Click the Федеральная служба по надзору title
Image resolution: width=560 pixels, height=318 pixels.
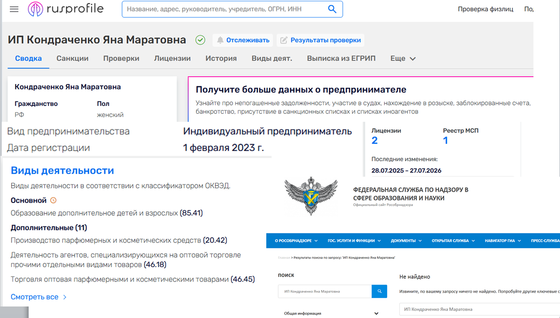[x=410, y=194]
